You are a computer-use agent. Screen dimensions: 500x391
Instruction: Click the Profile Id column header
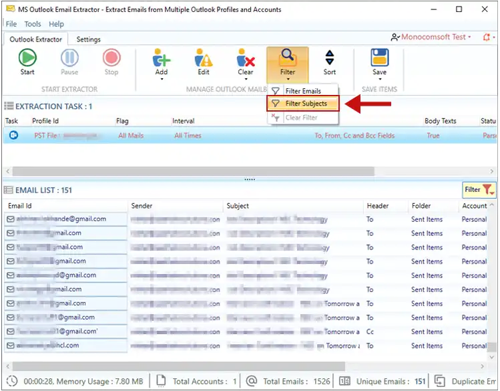click(45, 121)
